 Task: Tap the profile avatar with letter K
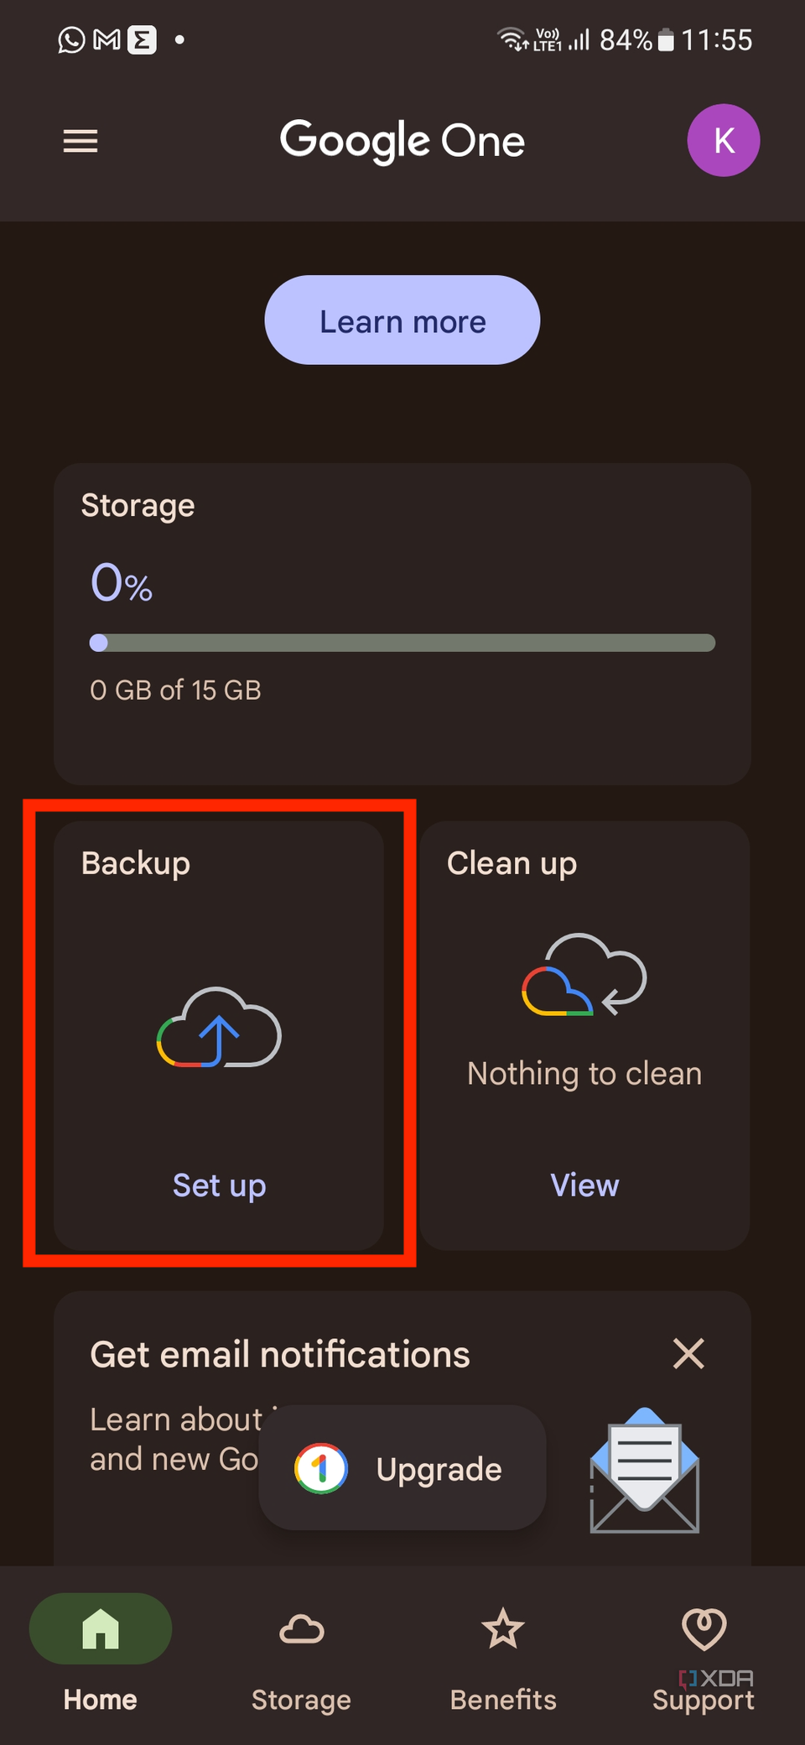point(723,140)
